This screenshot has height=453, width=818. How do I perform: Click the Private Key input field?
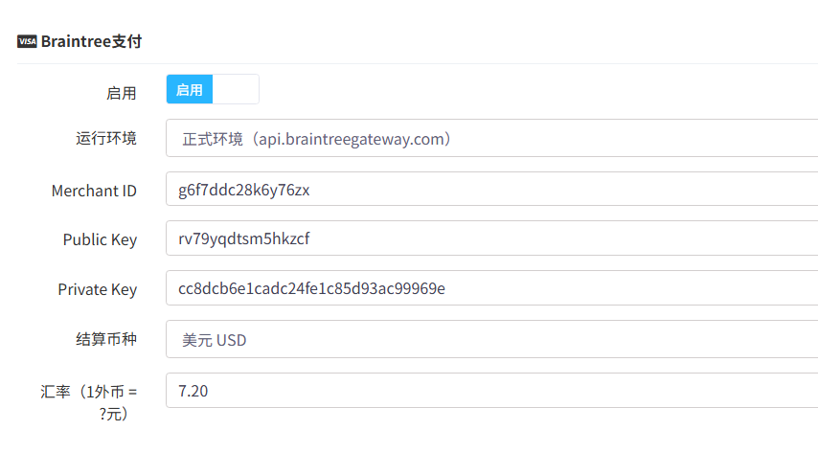pyautogui.click(x=492, y=288)
